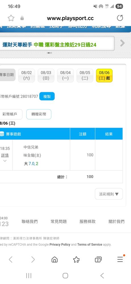This screenshot has height=284, width=131.
Task: Navigate forward with browser forward arrow
Action: [33, 260]
